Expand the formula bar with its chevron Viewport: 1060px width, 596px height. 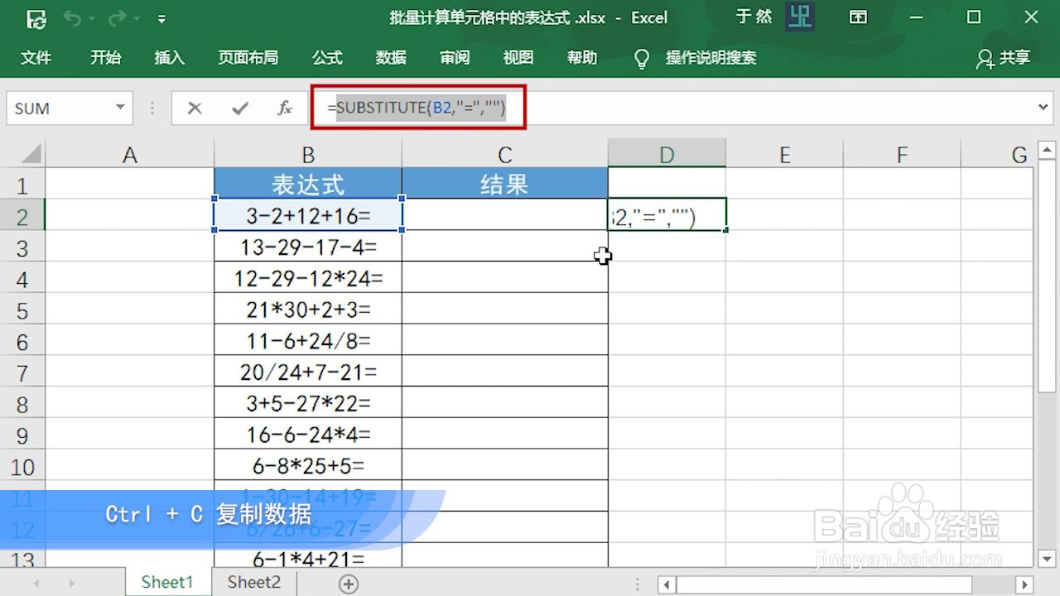(1043, 108)
